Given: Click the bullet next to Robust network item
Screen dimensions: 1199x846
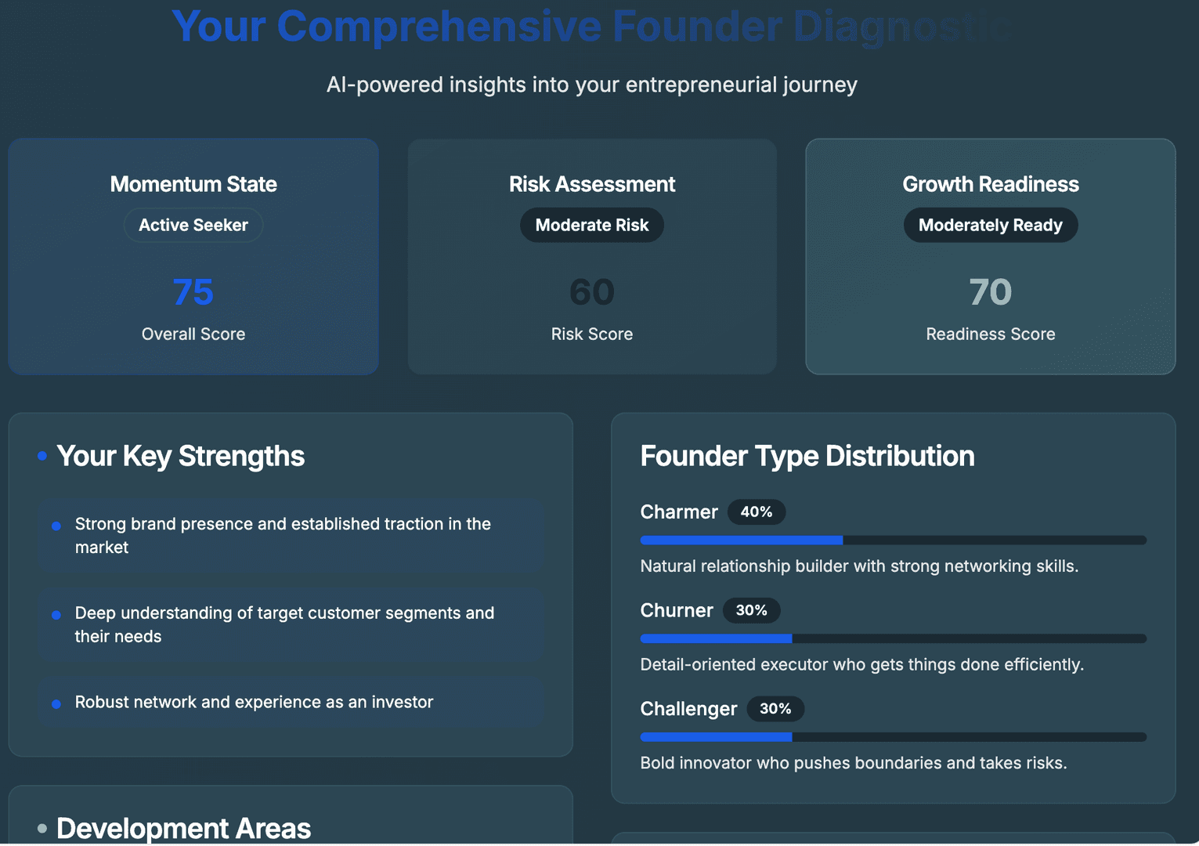Looking at the screenshot, I should click(x=56, y=704).
